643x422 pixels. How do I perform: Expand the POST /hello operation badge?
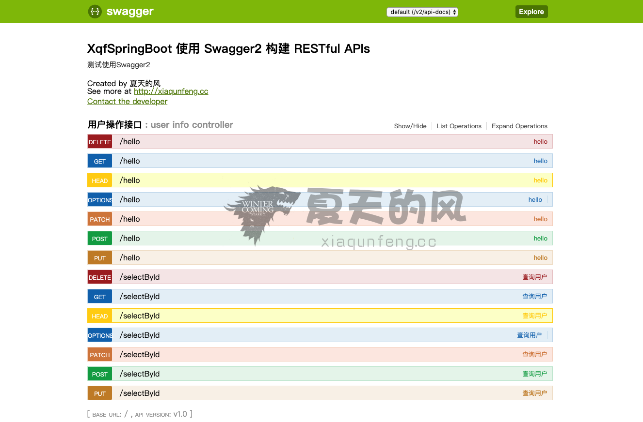pyautogui.click(x=100, y=239)
